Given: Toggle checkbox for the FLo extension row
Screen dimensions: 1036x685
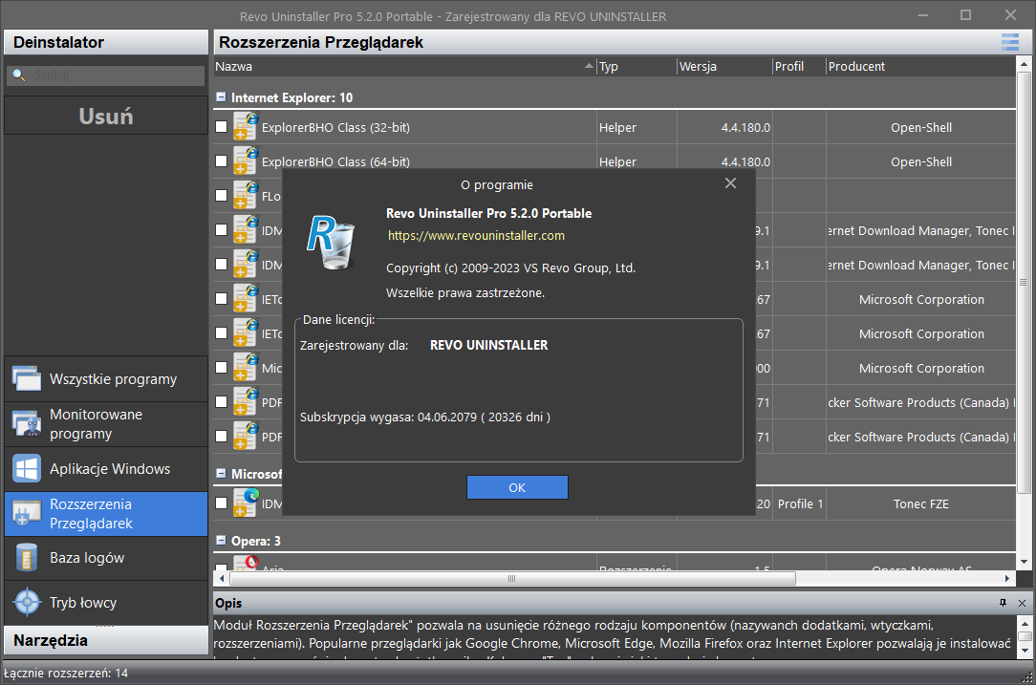Looking at the screenshot, I should 222,195.
